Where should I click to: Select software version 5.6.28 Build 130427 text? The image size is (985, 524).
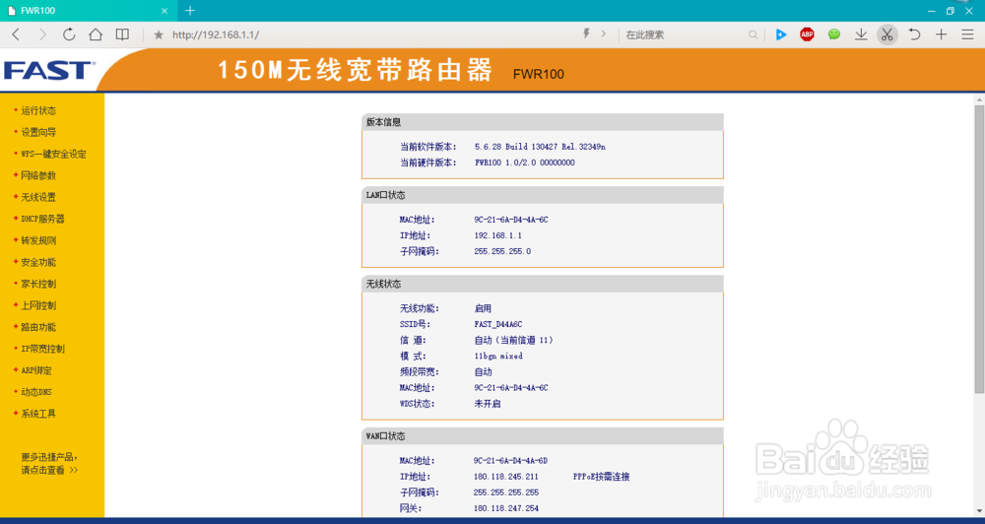click(x=540, y=147)
